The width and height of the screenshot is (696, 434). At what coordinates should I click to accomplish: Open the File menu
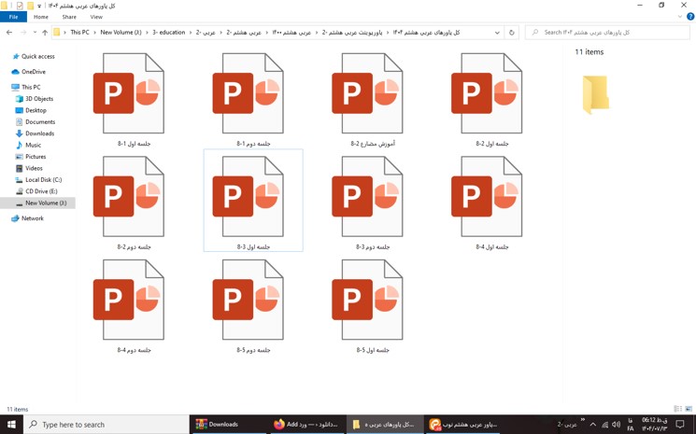13,17
